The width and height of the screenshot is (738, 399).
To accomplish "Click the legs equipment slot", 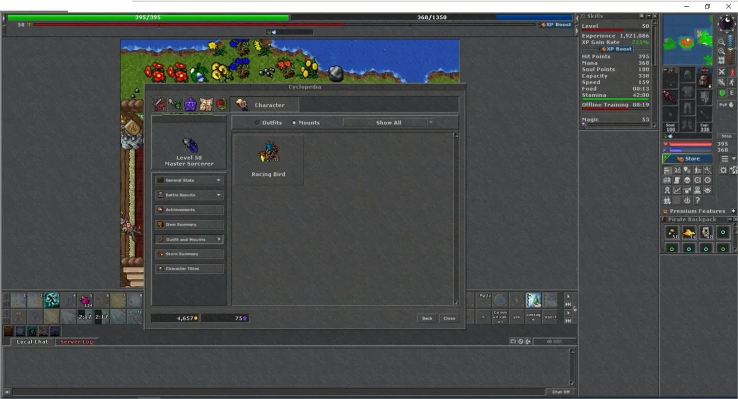I will (x=687, y=109).
